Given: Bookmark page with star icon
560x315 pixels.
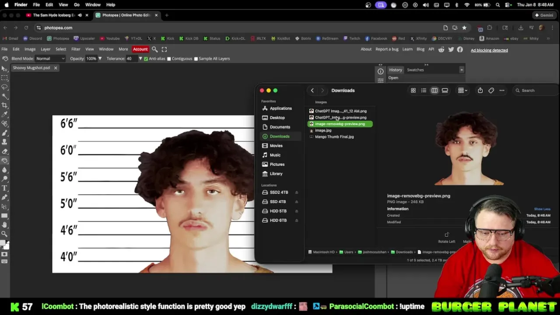Looking at the screenshot, I should click(x=464, y=28).
